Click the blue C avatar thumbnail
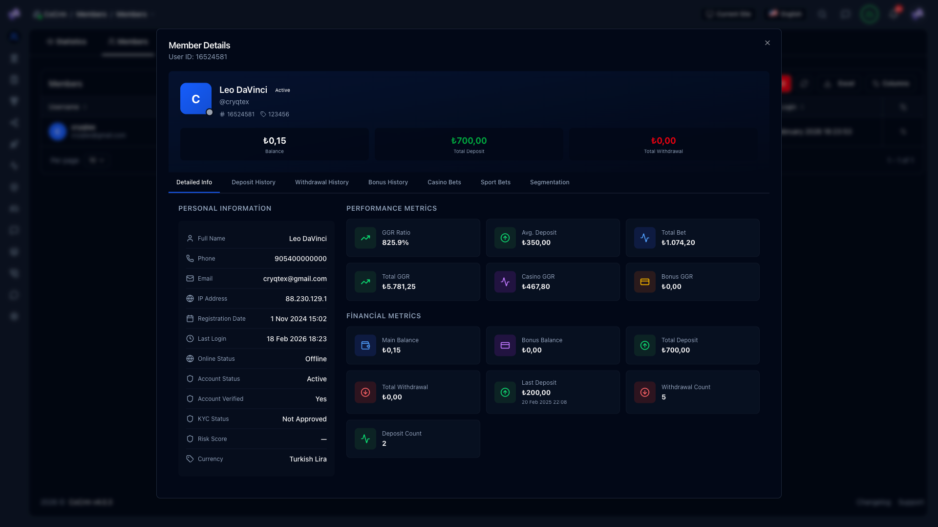This screenshot has width=938, height=527. tap(196, 99)
